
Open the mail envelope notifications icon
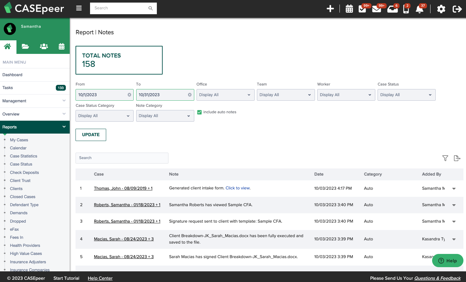point(376,9)
